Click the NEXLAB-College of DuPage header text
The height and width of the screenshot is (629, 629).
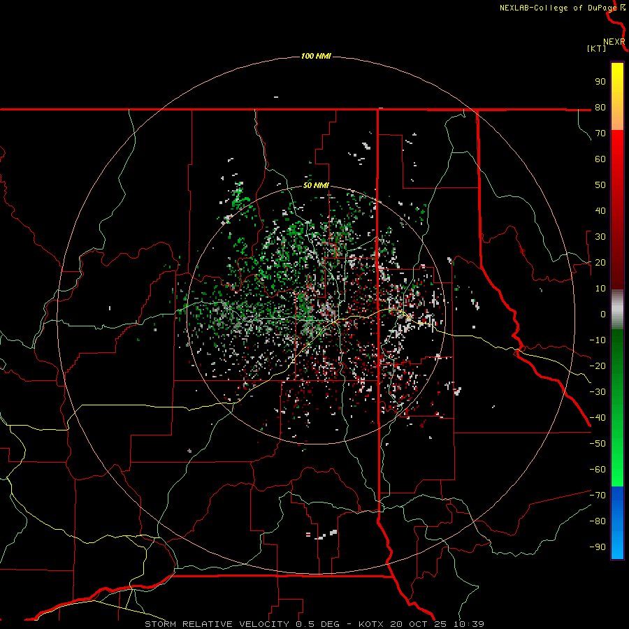click(x=559, y=8)
